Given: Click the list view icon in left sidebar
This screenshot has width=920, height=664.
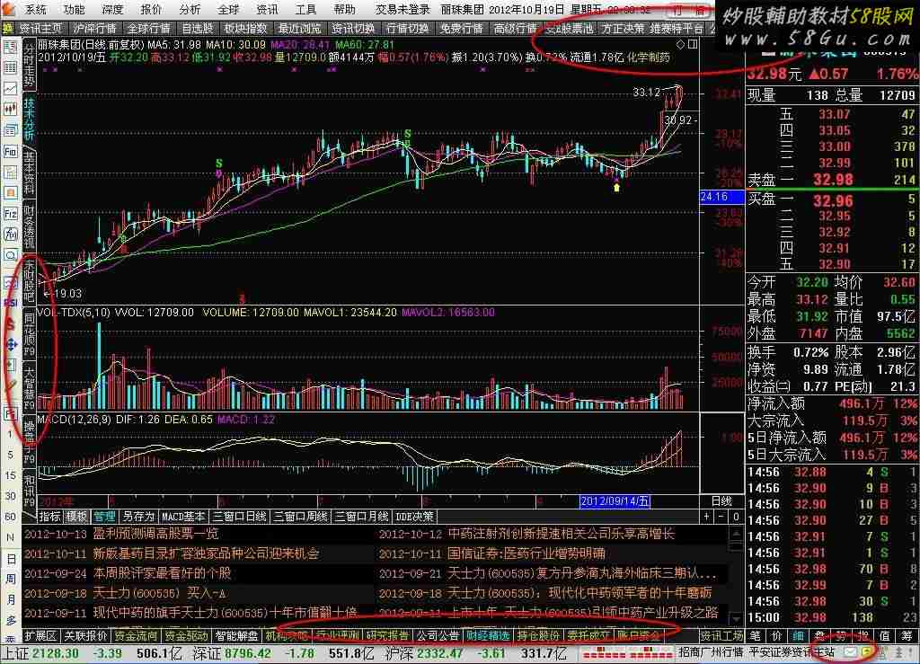Looking at the screenshot, I should pos(11,68).
